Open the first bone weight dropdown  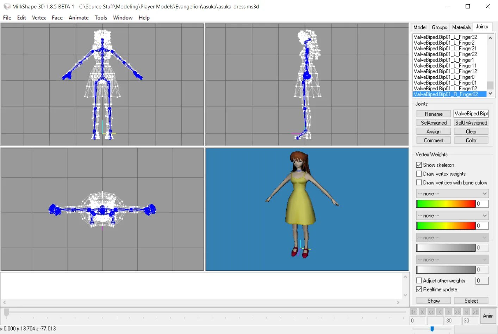[452, 194]
